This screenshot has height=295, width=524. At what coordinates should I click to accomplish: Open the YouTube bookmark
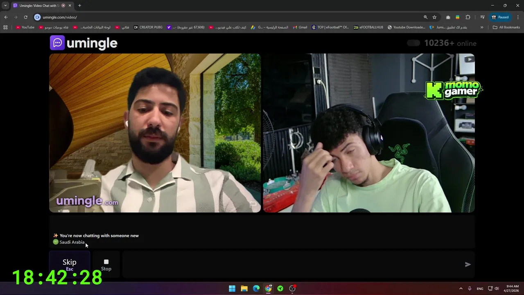click(x=25, y=27)
